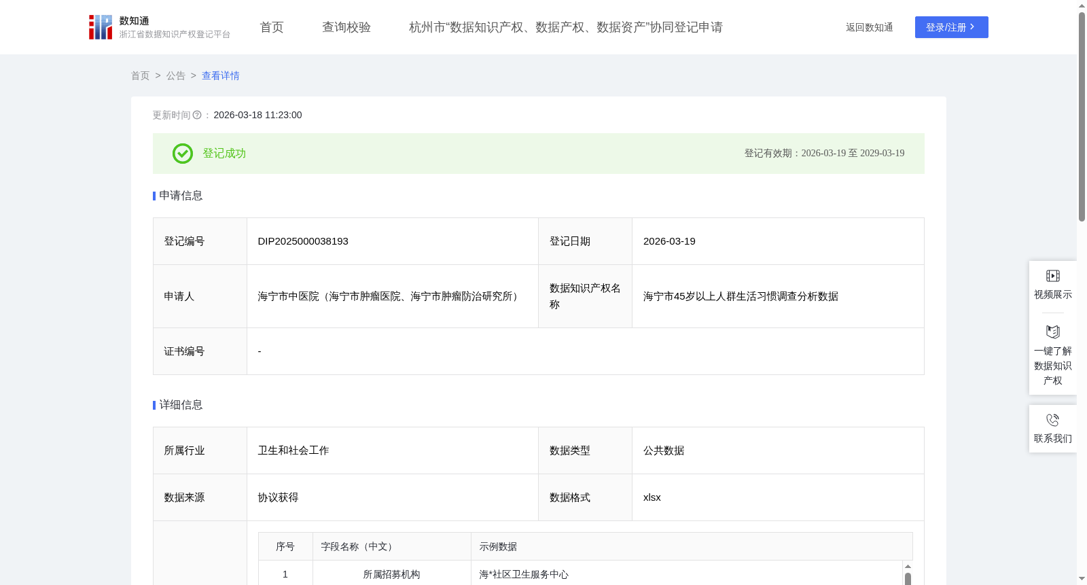
Task: Select the 卫生和社会工作 industry value
Action: tap(293, 450)
